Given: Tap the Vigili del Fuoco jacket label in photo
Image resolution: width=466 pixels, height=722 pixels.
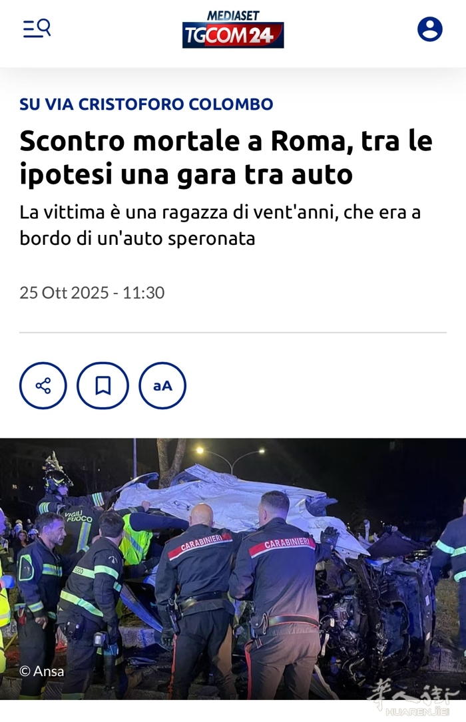Looking at the screenshot, I should 79,516.
